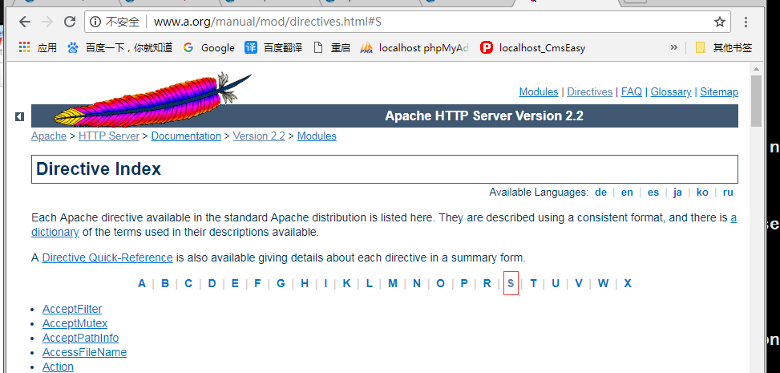
Task: Click the Modules breadcrumb link
Action: pyautogui.click(x=317, y=136)
